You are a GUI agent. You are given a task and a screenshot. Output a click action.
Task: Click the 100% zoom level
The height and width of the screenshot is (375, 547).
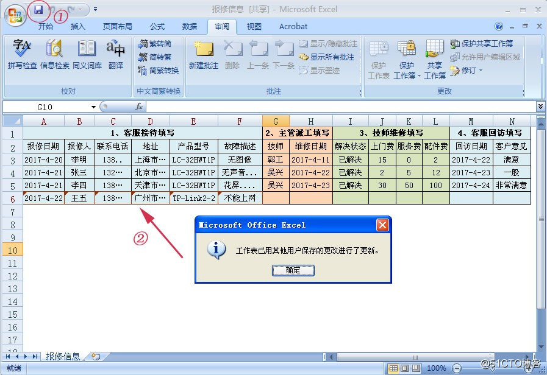pos(436,368)
